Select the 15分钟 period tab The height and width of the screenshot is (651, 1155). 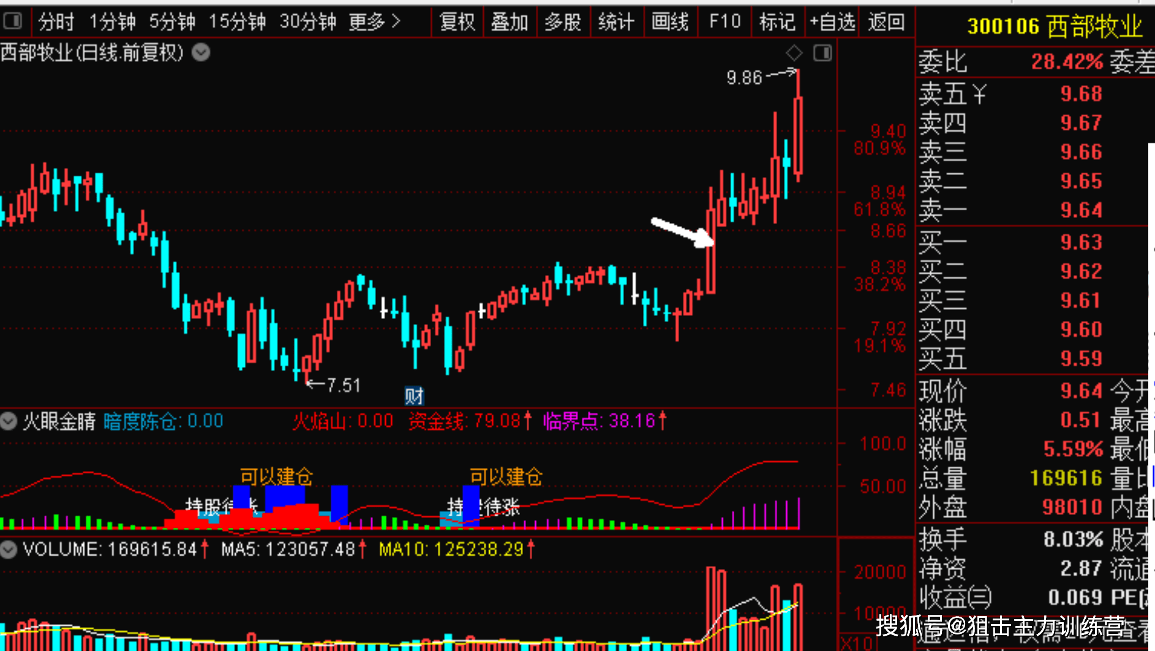(237, 23)
